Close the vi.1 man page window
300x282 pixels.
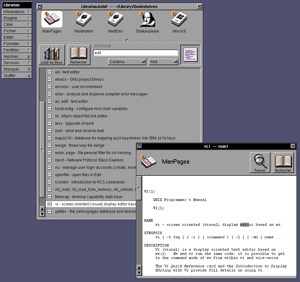[293, 146]
